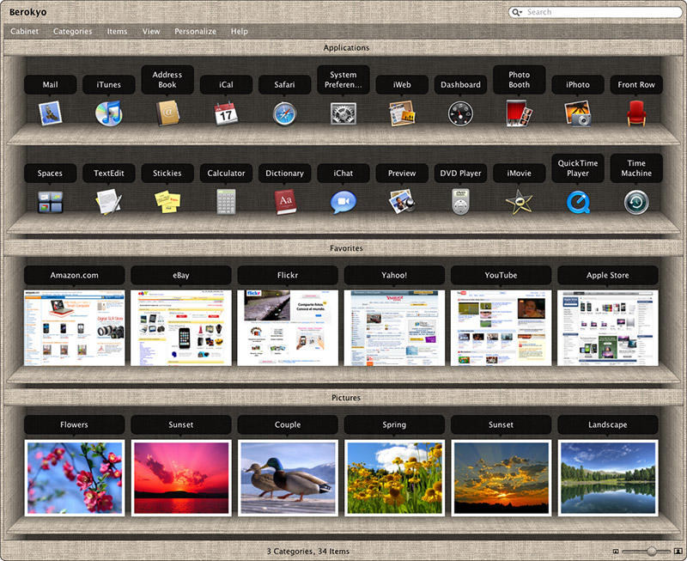Open the Stickies yellow notes icon

167,202
